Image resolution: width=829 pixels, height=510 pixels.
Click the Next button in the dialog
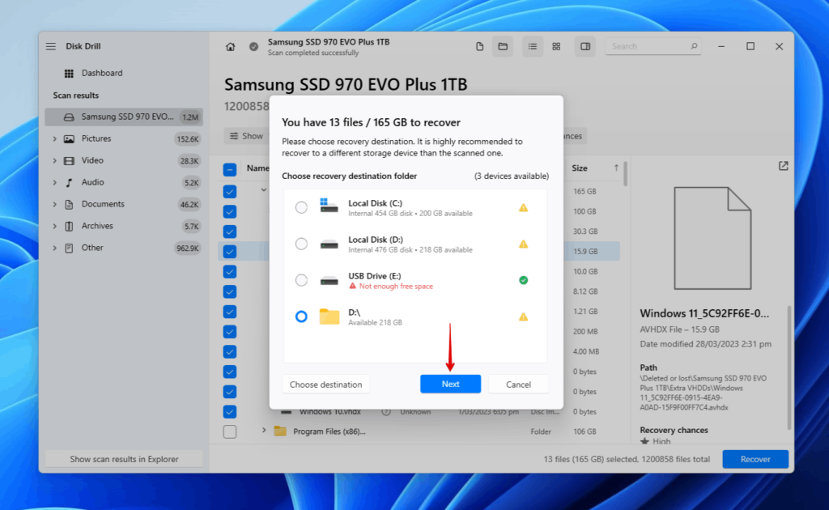450,384
